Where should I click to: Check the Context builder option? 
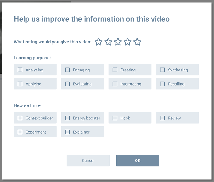point(20,118)
